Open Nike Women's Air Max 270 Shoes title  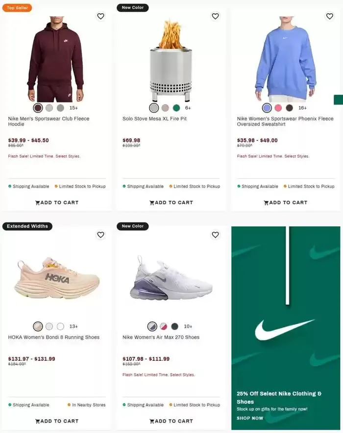[x=161, y=337]
